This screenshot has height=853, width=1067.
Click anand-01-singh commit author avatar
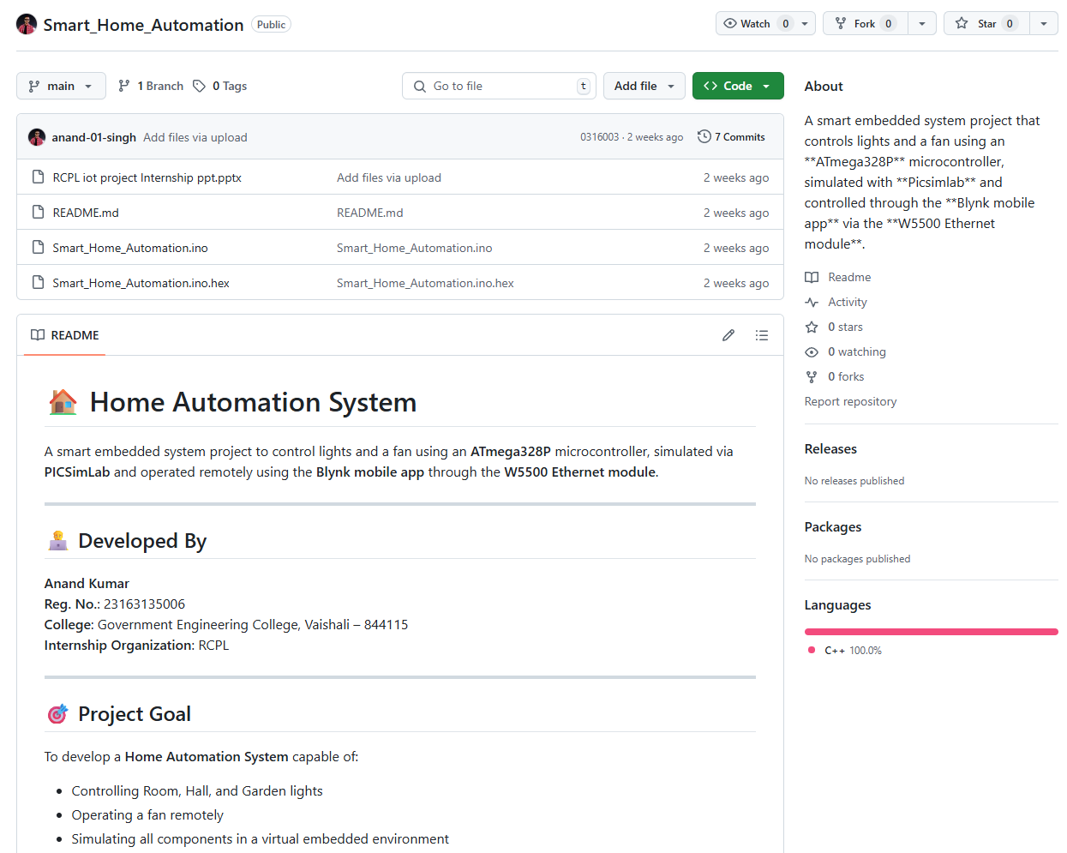[37, 137]
